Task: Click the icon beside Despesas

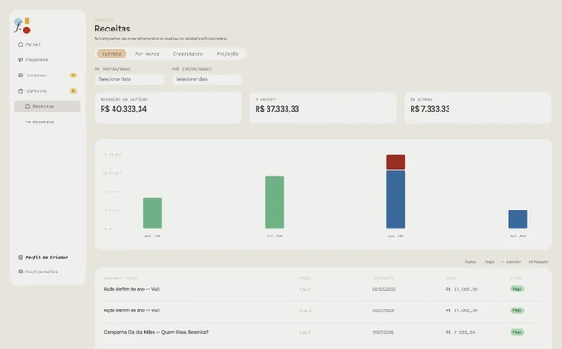Action: click(27, 122)
